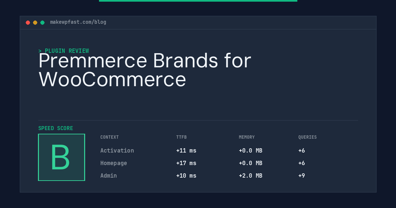Select the '> PLUGIN REVIEW' label
Image resolution: width=396 pixels, height=208 pixels.
click(64, 51)
